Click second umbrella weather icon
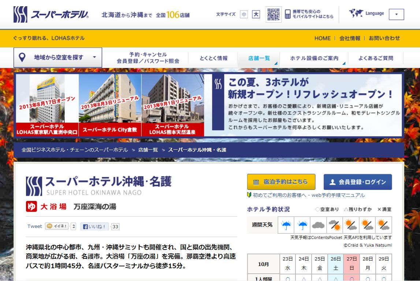The image size is (420, 281). (302, 225)
